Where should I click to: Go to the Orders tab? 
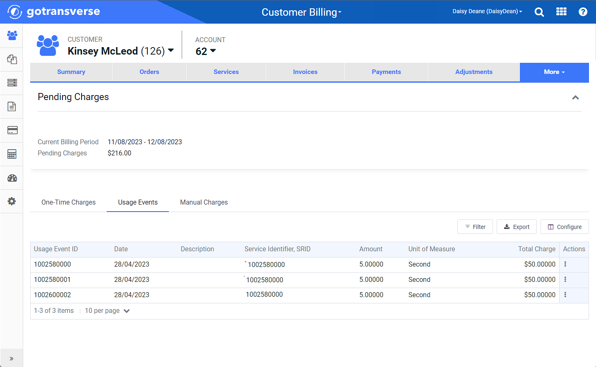pyautogui.click(x=149, y=72)
